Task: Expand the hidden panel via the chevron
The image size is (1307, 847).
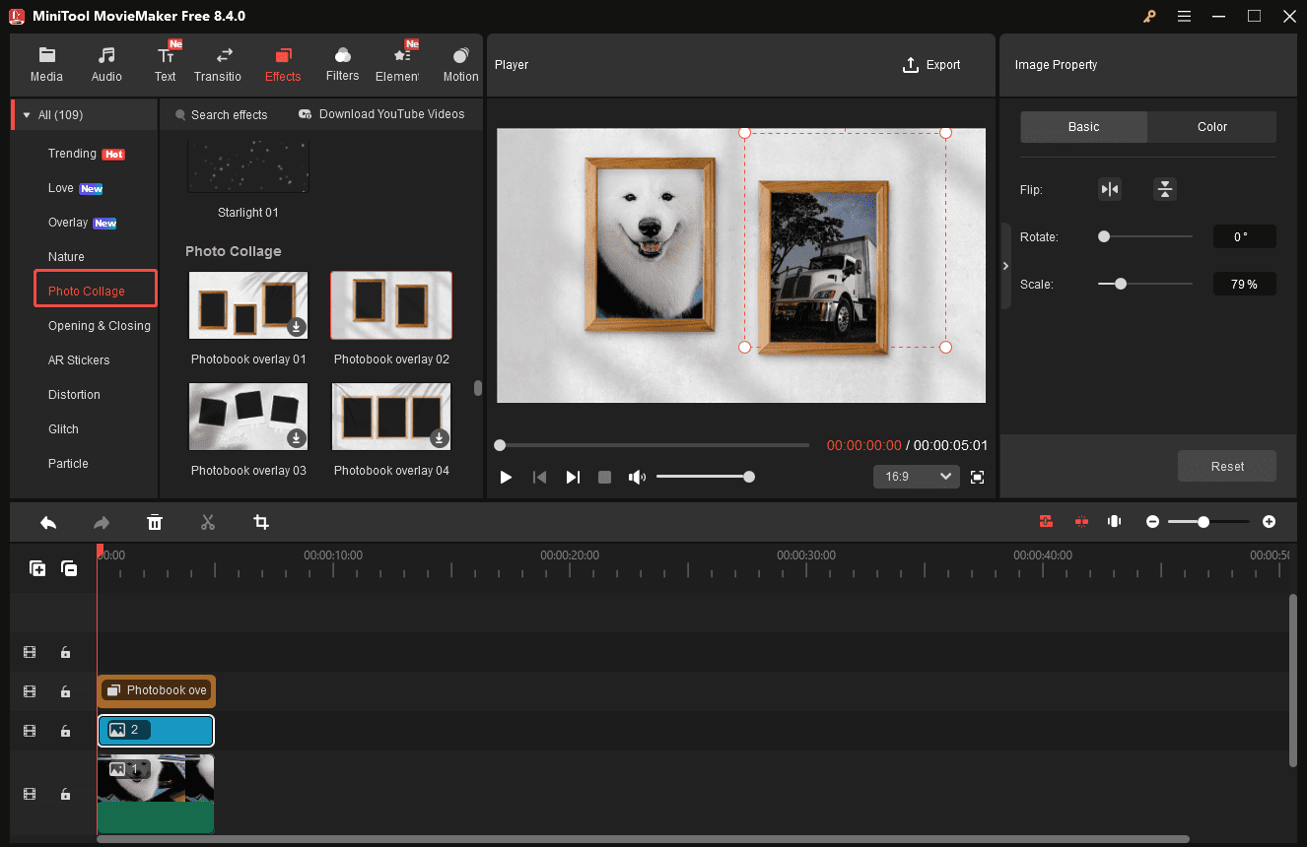Action: 1005,265
